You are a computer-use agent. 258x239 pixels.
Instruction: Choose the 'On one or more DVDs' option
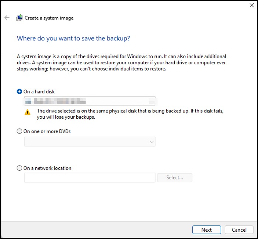tap(20, 131)
